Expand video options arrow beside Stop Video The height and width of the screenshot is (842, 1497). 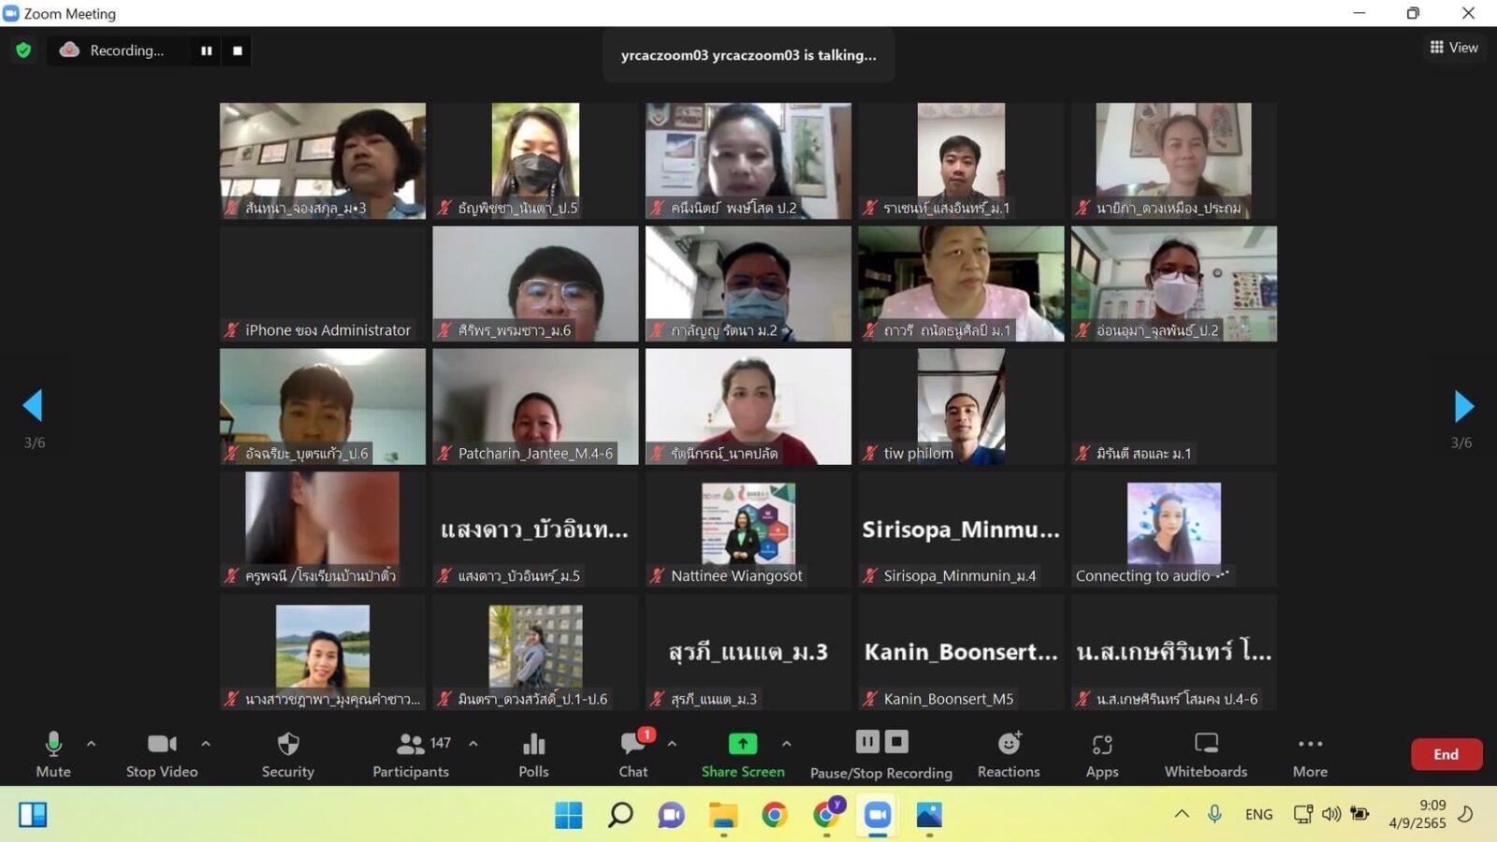206,744
